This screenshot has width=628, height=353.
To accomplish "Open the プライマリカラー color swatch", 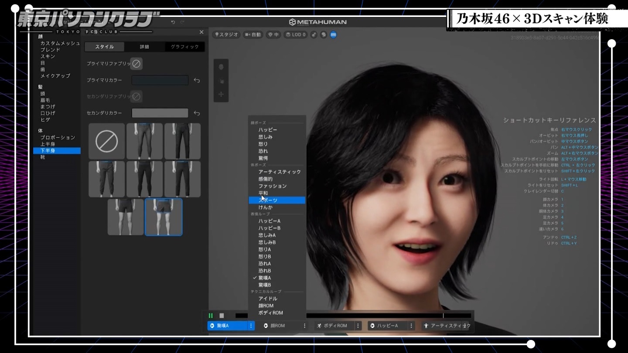I will (x=160, y=80).
